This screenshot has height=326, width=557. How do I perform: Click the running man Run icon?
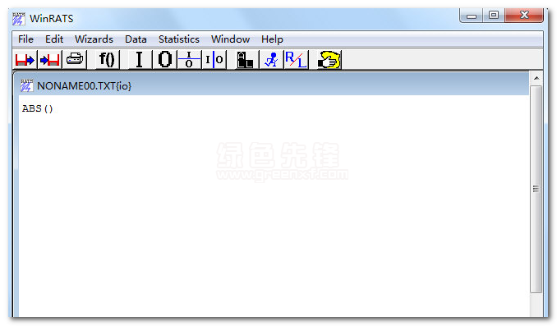[271, 59]
